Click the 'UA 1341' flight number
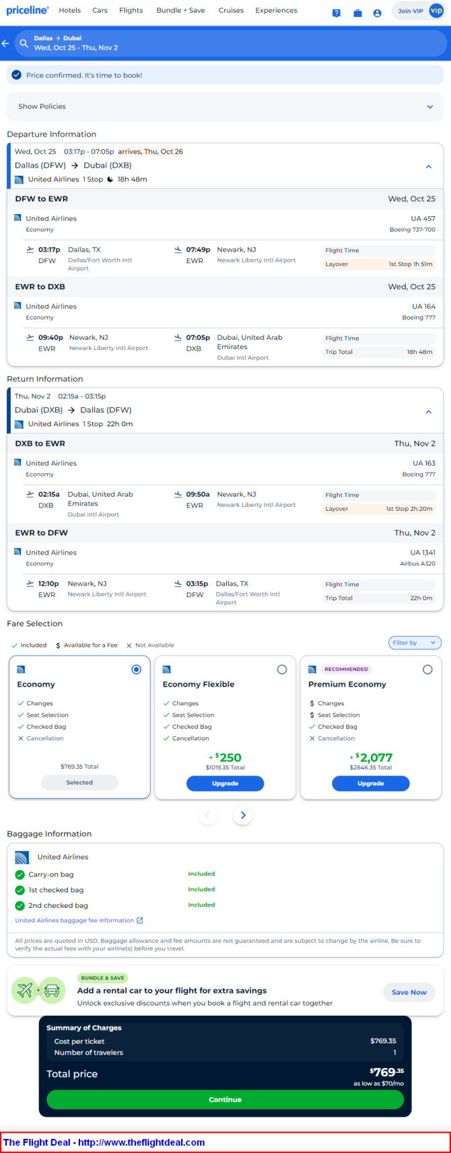The image size is (451, 1153). [423, 553]
